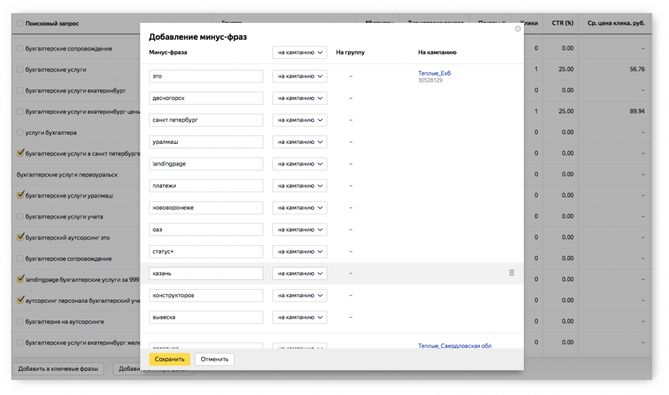Click the Сохранить button
Screen dimensions: 669x395
point(169,359)
